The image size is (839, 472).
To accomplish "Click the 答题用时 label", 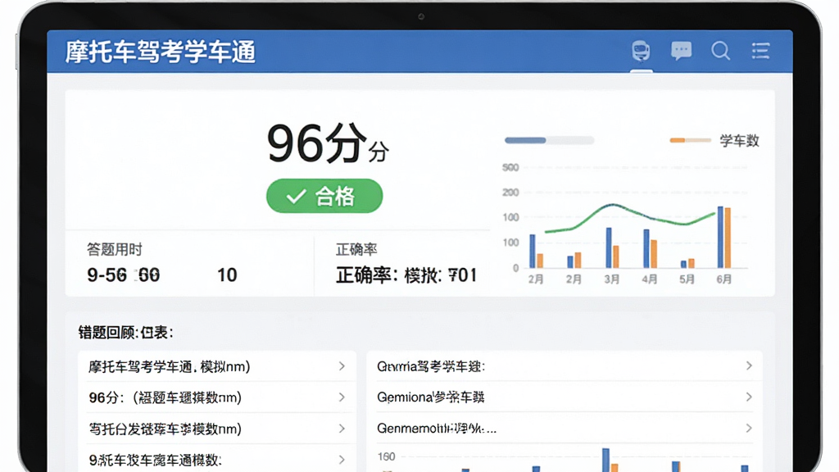I will tap(115, 249).
